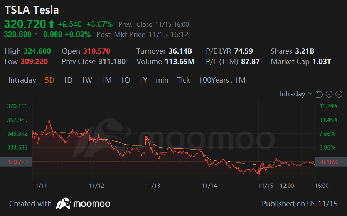Select the 1D chart period
The image size is (347, 216).
pyautogui.click(x=67, y=80)
